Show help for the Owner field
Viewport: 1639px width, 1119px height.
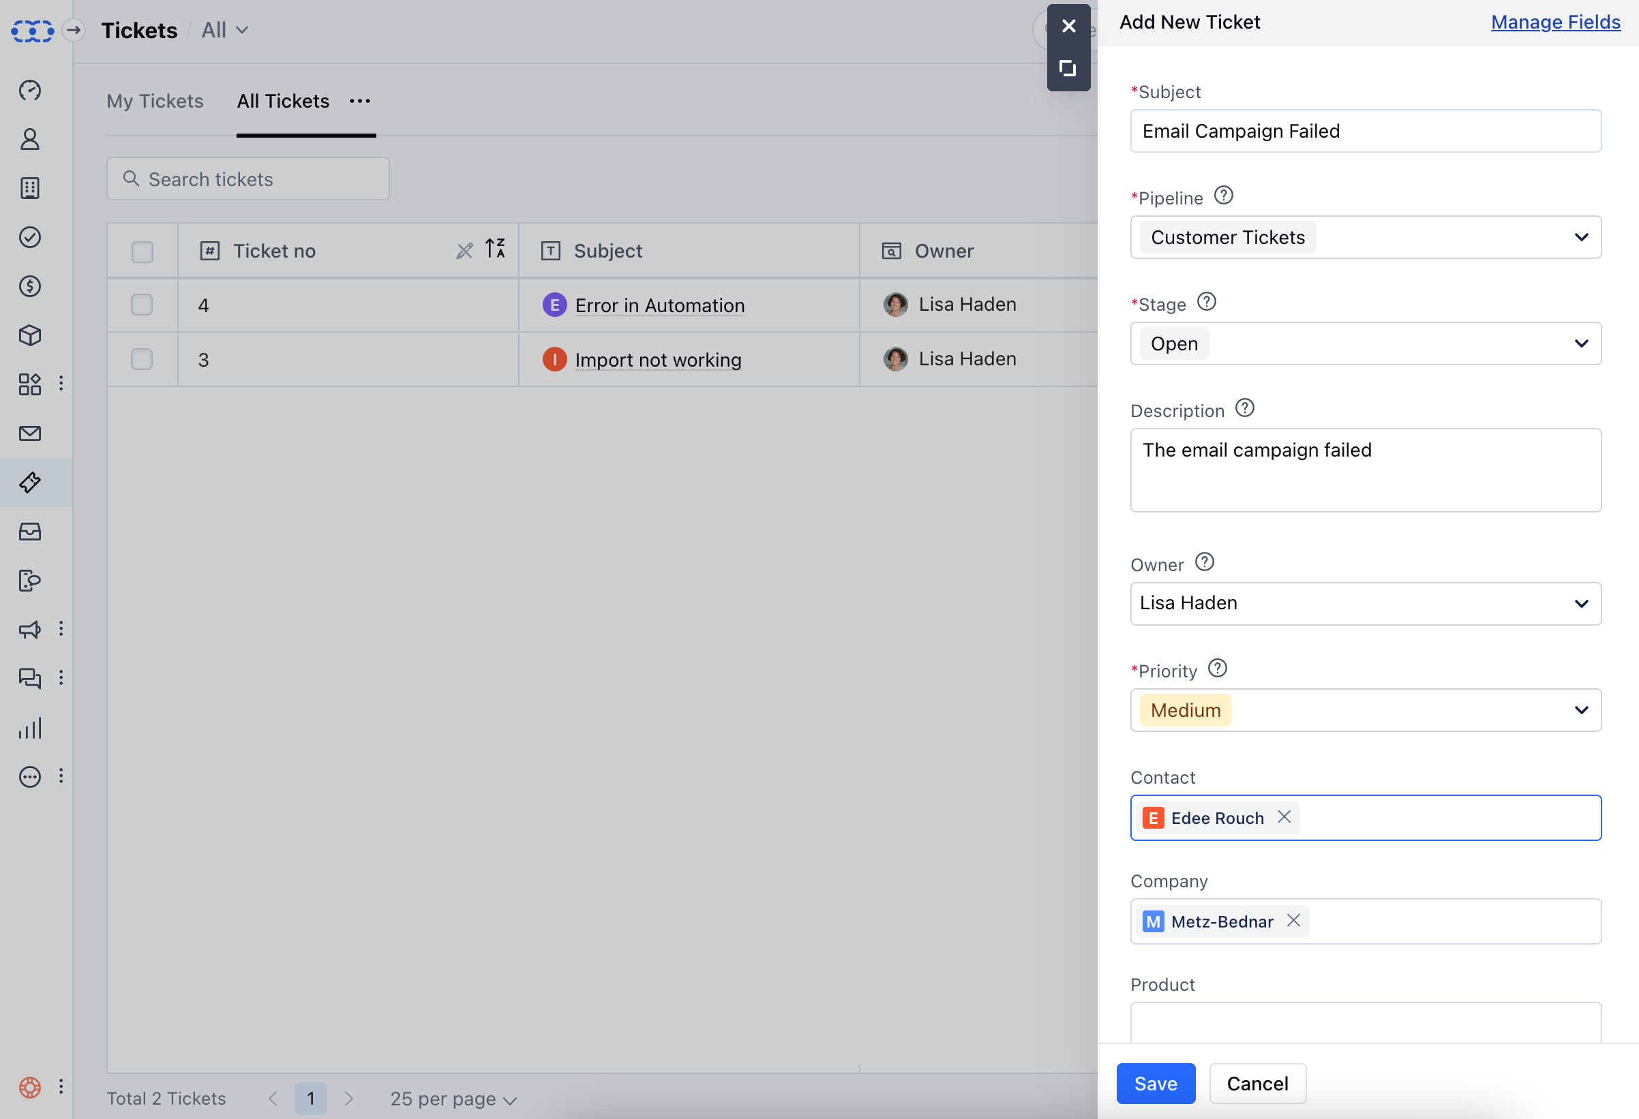click(1205, 563)
